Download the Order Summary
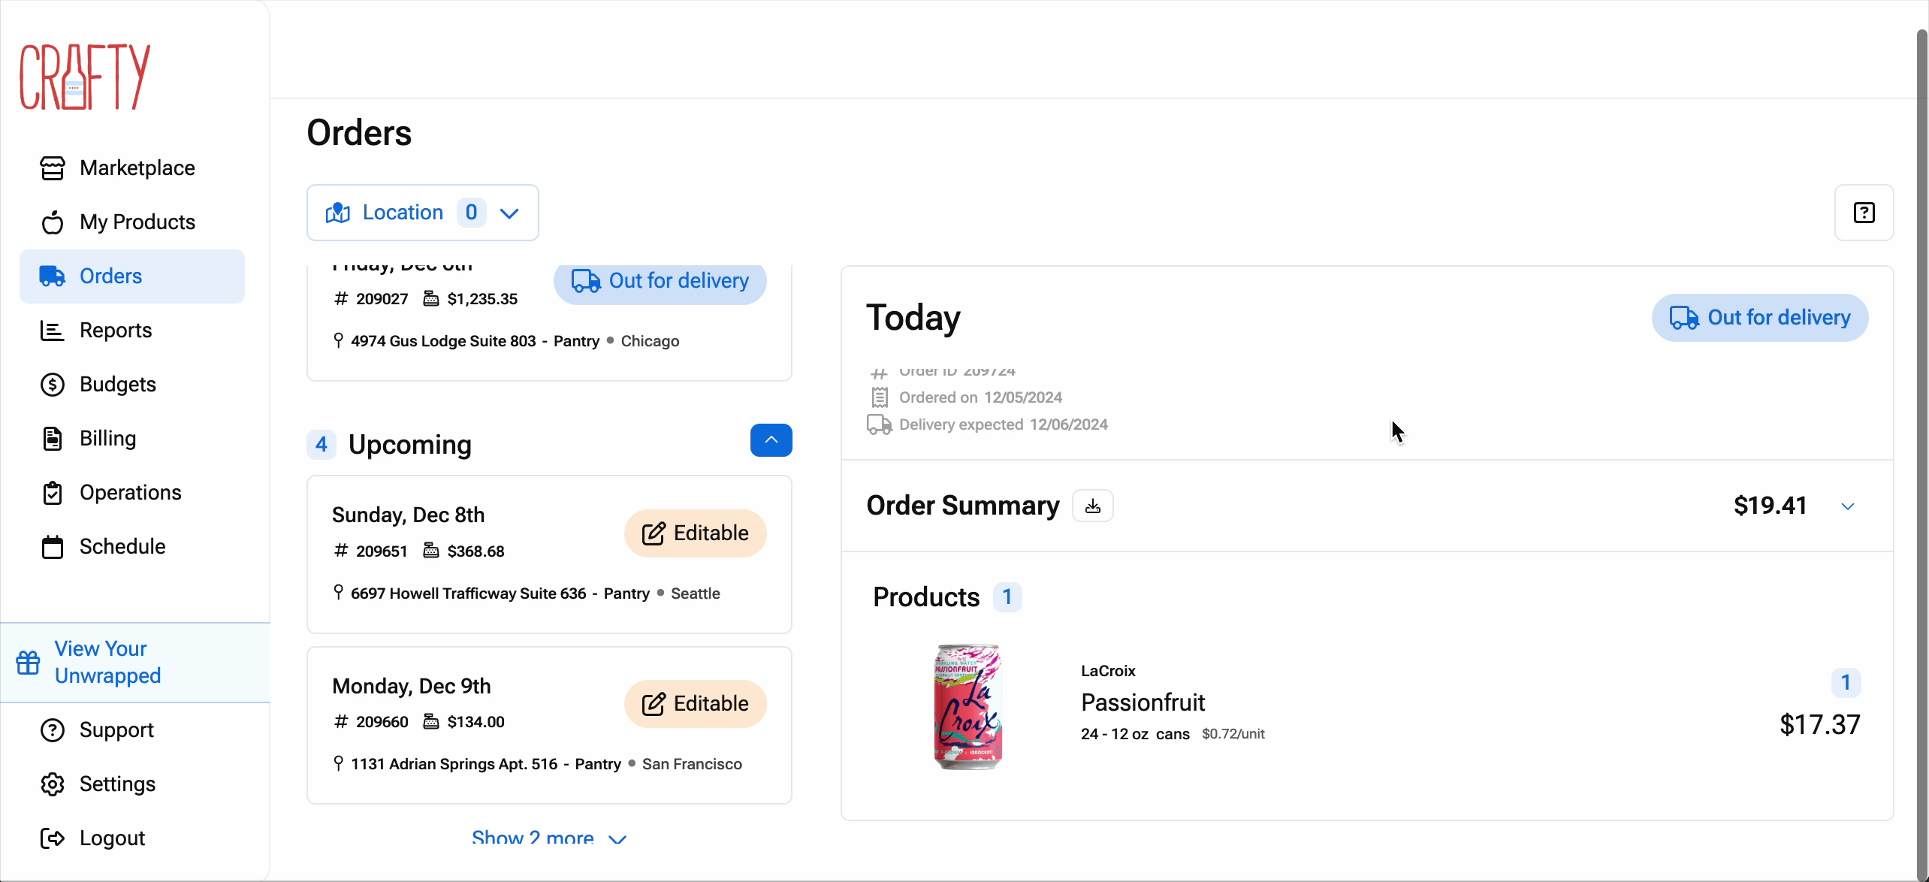This screenshot has width=1929, height=882. pyautogui.click(x=1093, y=506)
